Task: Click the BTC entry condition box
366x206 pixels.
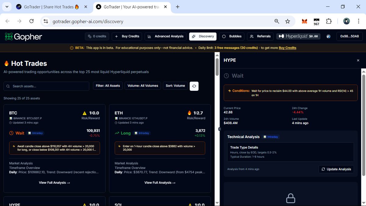Action: point(55,148)
